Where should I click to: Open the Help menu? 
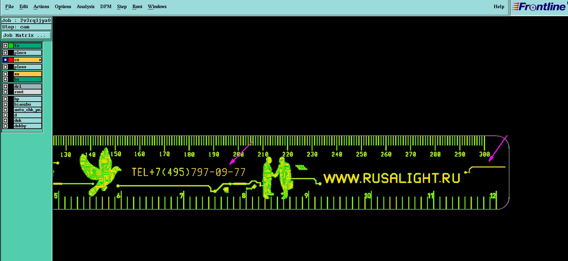pyautogui.click(x=499, y=6)
